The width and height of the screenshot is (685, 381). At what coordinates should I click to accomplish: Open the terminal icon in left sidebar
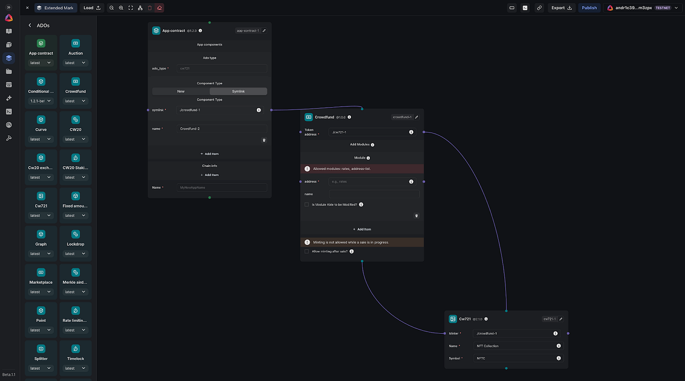point(9,112)
